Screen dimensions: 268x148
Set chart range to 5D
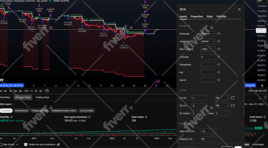point(6,91)
